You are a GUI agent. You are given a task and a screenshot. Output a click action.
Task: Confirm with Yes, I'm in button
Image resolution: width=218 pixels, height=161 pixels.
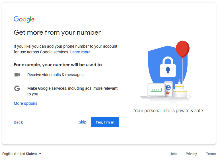[105, 122]
